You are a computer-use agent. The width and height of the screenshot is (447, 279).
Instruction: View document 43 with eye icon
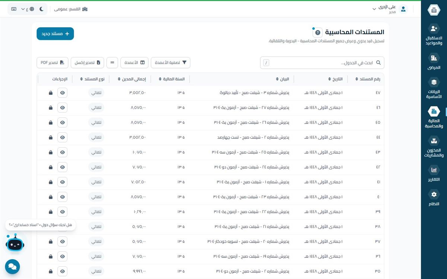[x=63, y=152]
